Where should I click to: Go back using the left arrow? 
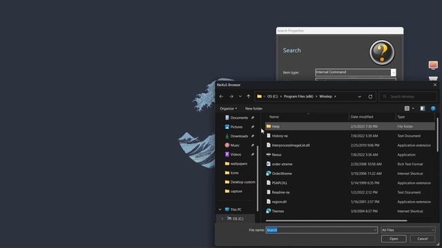click(221, 96)
